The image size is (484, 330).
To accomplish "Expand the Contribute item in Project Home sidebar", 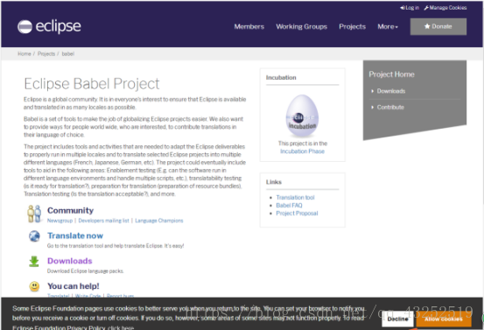I will 390,107.
